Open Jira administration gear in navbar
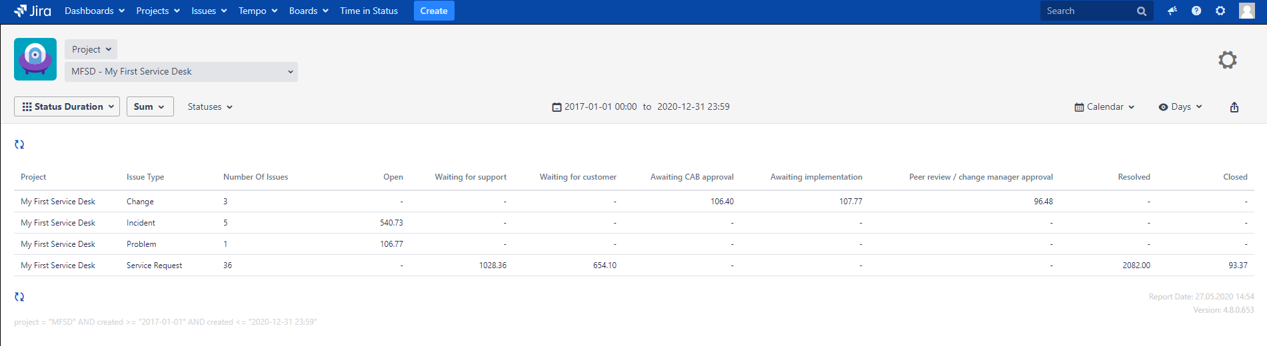The image size is (1267, 346). [1220, 11]
